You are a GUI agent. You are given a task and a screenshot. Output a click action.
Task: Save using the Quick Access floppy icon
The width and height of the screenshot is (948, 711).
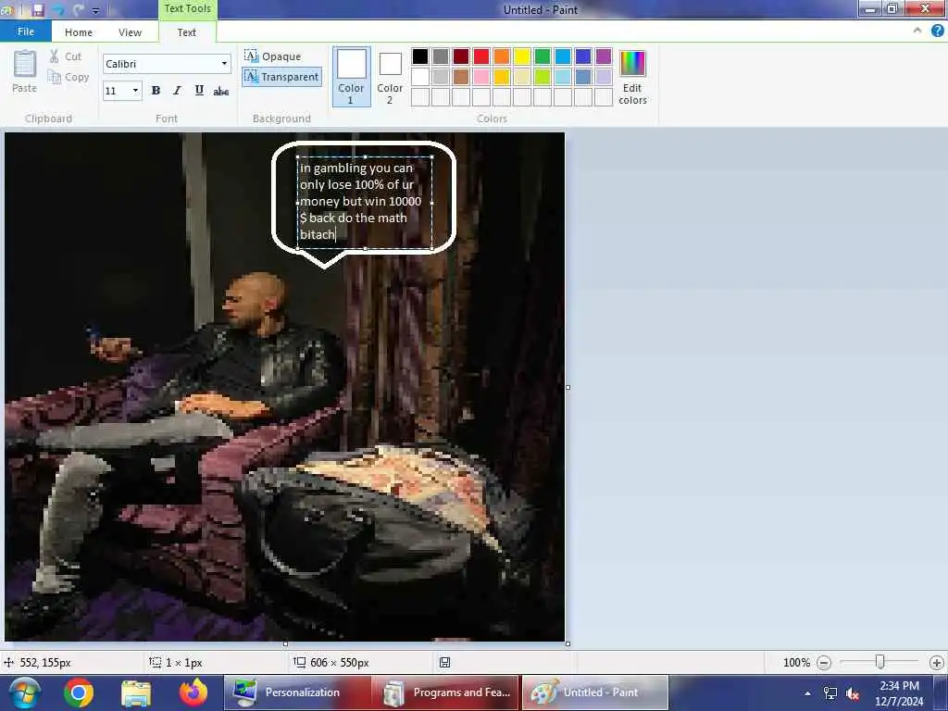pyautogui.click(x=38, y=9)
